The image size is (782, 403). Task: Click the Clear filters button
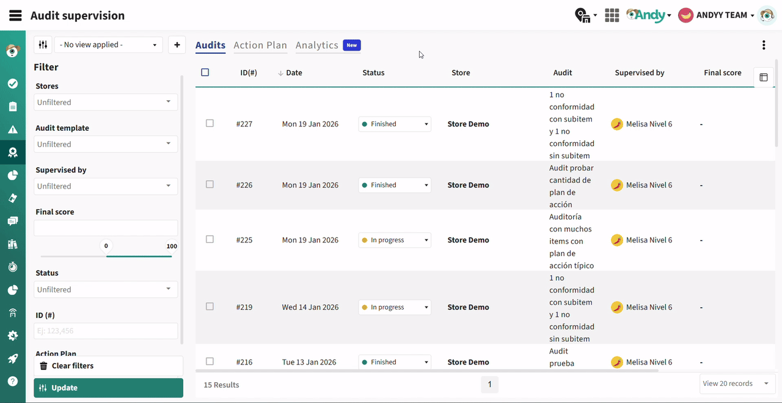click(108, 366)
